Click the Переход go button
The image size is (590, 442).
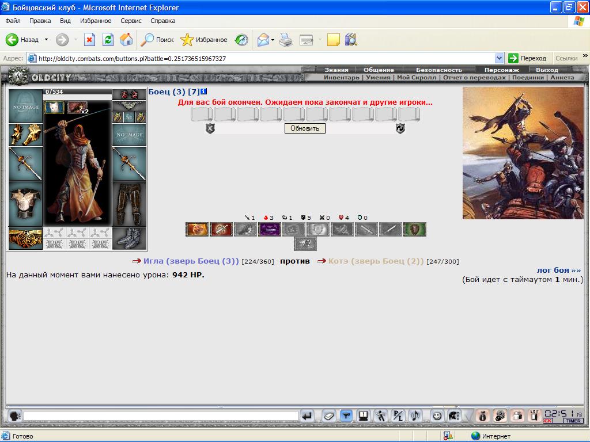[527, 58]
